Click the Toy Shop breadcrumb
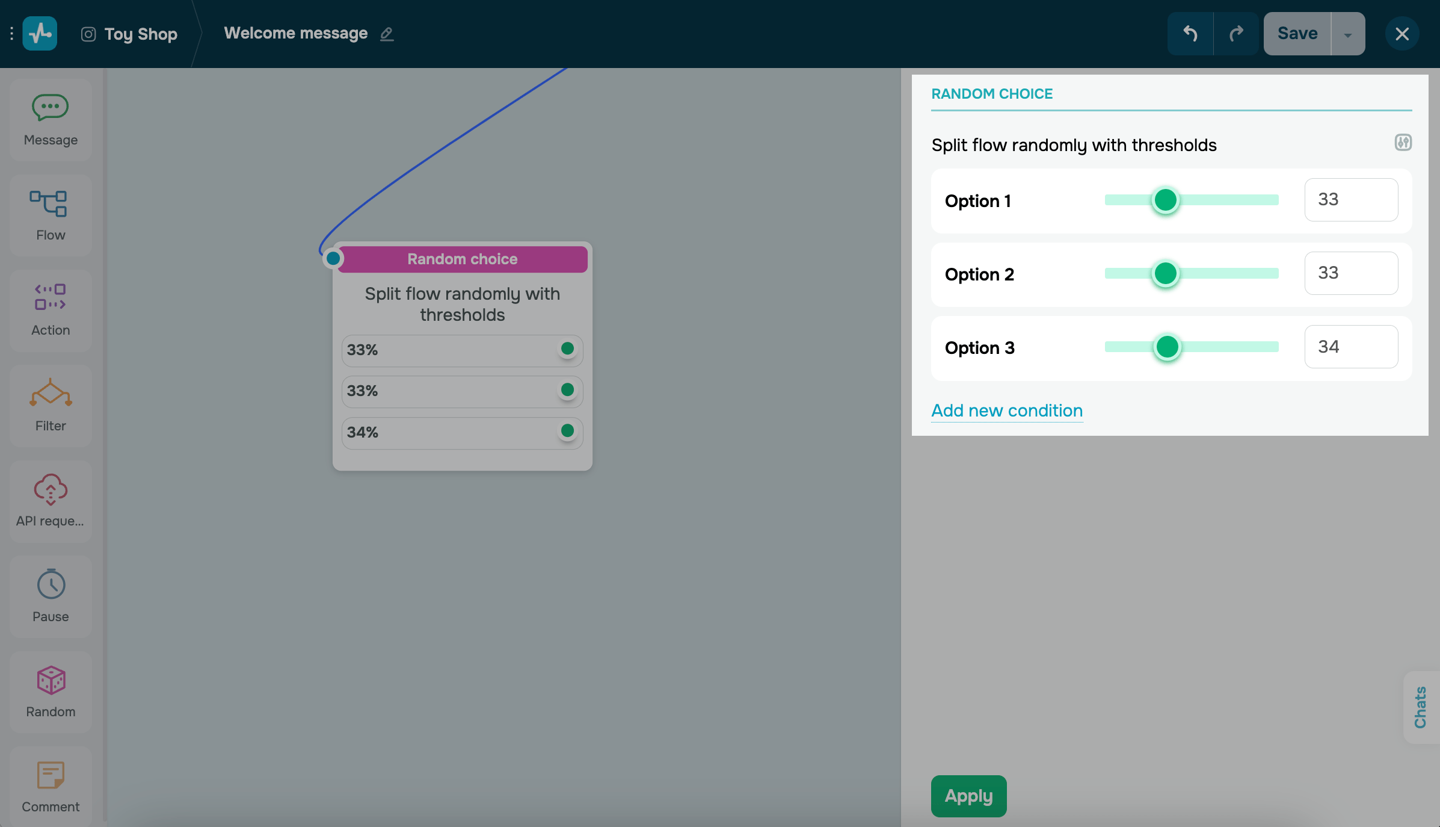The width and height of the screenshot is (1440, 827). (141, 34)
